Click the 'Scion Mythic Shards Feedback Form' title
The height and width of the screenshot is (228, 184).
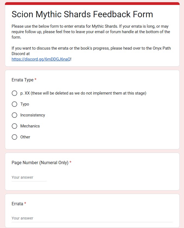82,14
